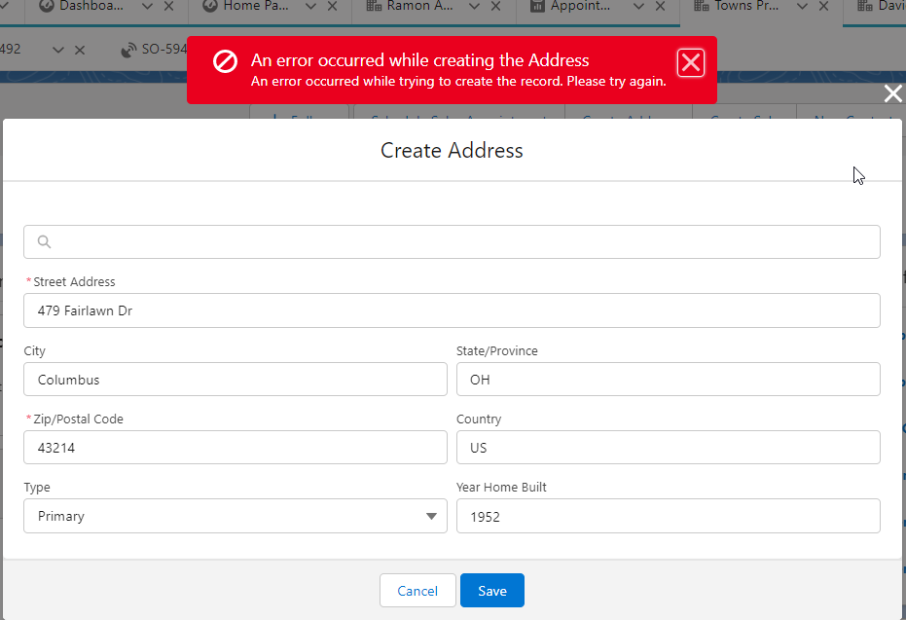The height and width of the screenshot is (620, 906).
Task: Click the error prohibition icon in the red banner
Action: pos(225,60)
